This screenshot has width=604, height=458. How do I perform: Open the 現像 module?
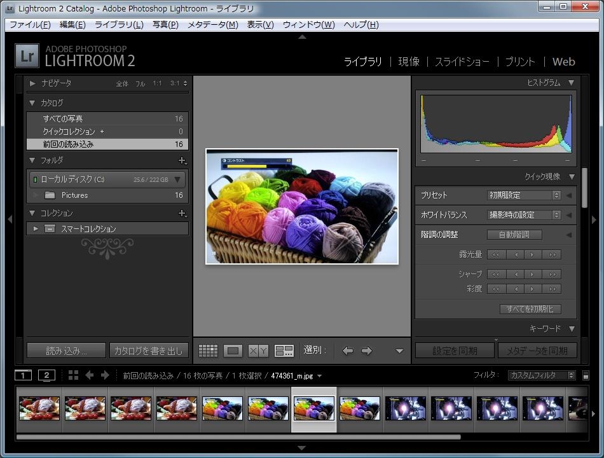409,62
